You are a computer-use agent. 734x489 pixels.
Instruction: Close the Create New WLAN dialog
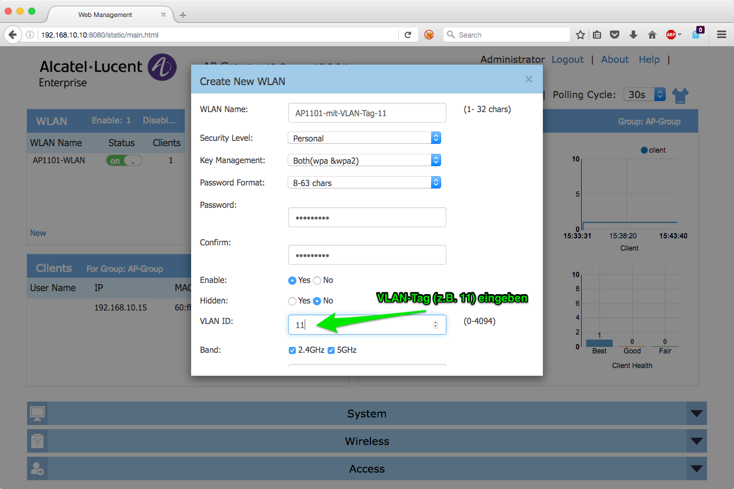pos(529,79)
